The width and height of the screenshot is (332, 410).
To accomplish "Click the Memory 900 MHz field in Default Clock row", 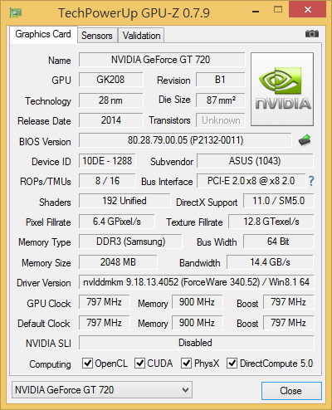I will click(198, 323).
